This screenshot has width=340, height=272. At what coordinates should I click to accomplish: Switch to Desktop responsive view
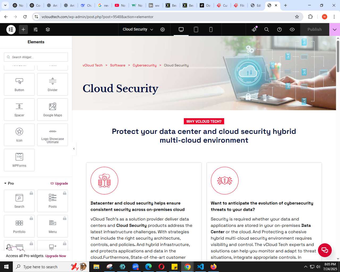coord(181,29)
